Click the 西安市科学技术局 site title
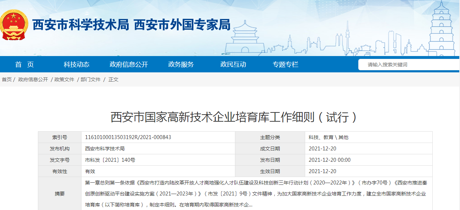Viewport: 460px width, 210px height. pos(80,25)
